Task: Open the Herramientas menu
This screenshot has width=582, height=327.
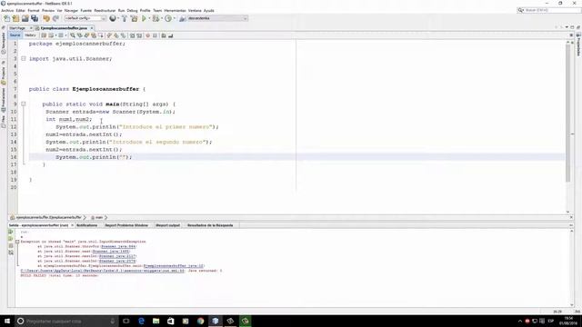Action: coord(175,10)
